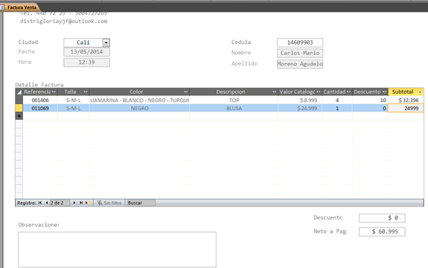This screenshot has height=268, width=428.
Task: Go to previous record arrow
Action: point(47,202)
